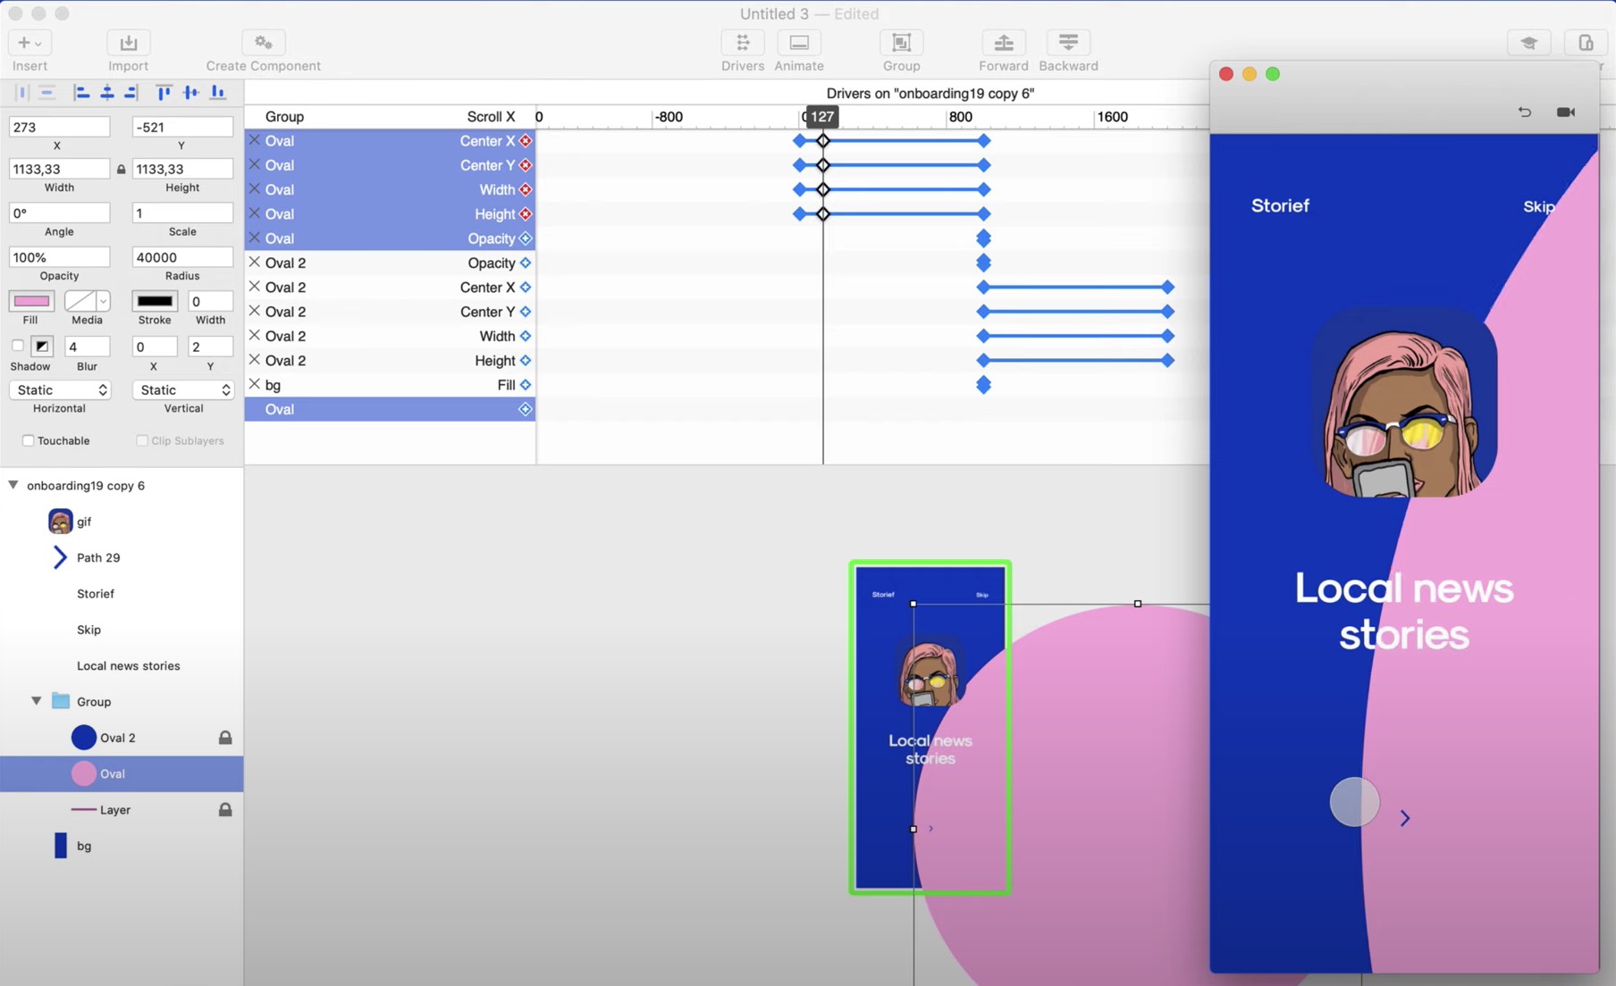The height and width of the screenshot is (986, 1616).
Task: Click Skip in the preview window
Action: pyautogui.click(x=1538, y=206)
